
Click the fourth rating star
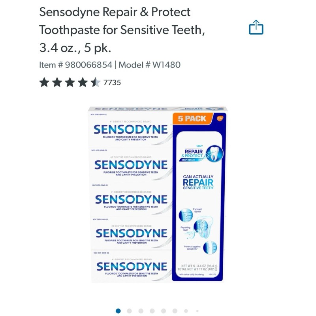point(83,83)
